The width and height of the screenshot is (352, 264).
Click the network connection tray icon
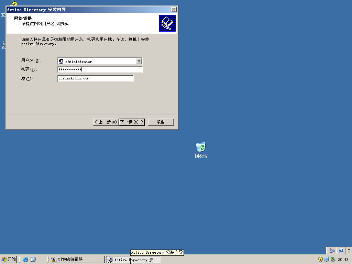[x=327, y=260]
